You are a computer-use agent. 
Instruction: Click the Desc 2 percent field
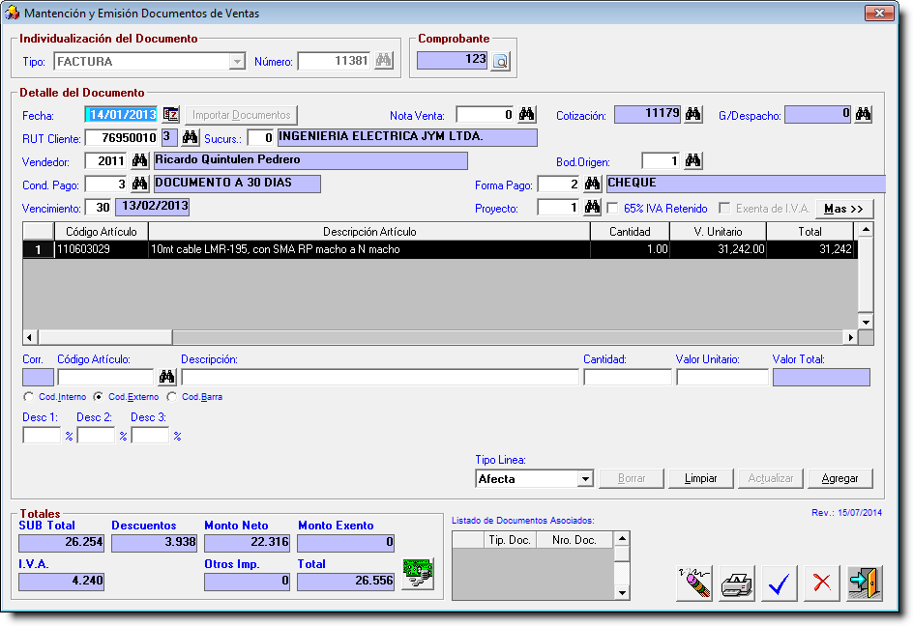96,435
